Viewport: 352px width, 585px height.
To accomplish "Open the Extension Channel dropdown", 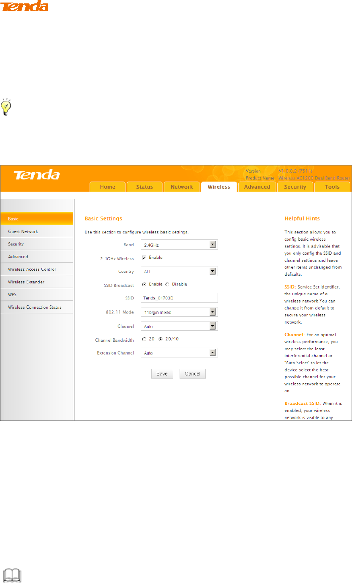I will click(179, 353).
